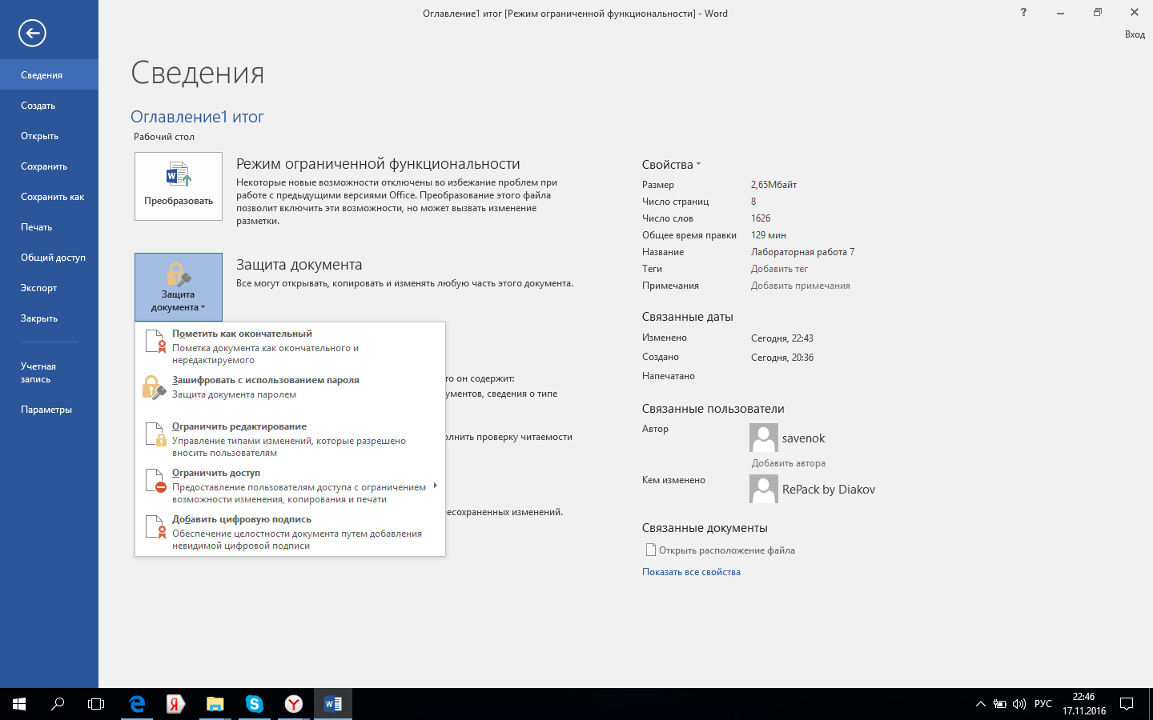Click the back arrow to return to document
This screenshot has height=720, width=1153.
(32, 33)
